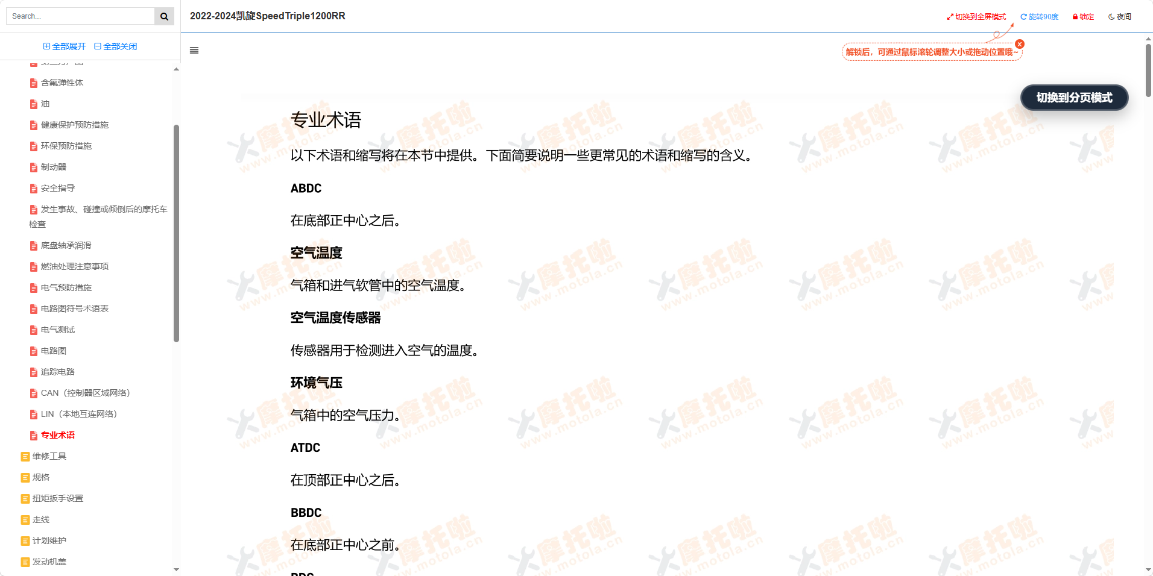Select the highlighted 专业术语 item

pyautogui.click(x=58, y=435)
